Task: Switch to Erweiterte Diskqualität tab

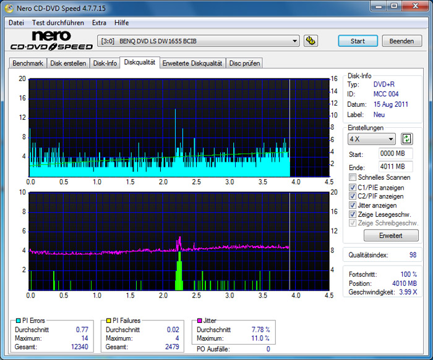Action: 192,63
